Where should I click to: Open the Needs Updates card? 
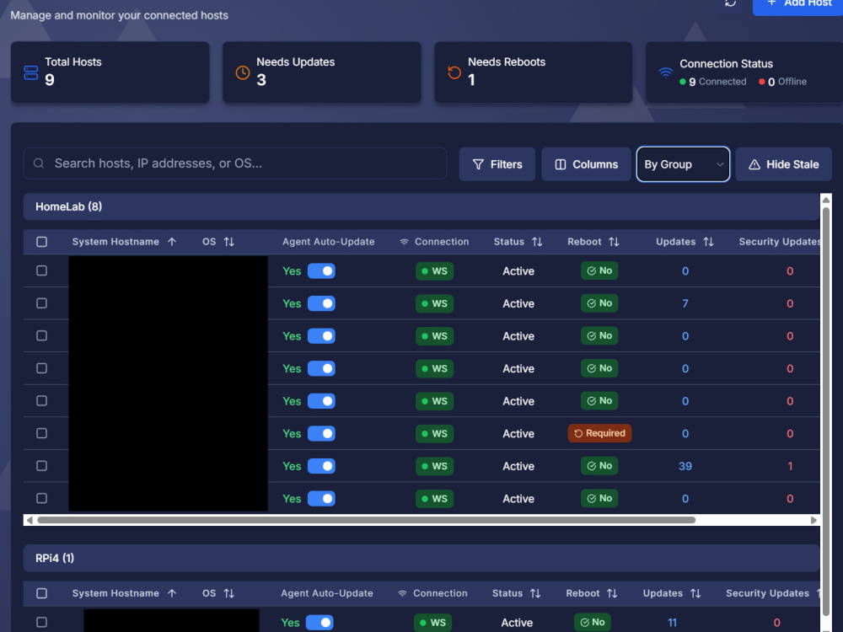[322, 72]
